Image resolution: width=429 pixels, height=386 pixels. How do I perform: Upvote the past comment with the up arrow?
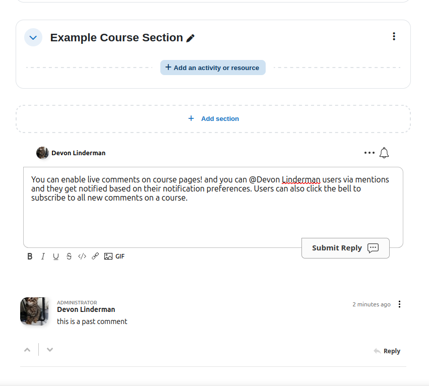point(27,349)
